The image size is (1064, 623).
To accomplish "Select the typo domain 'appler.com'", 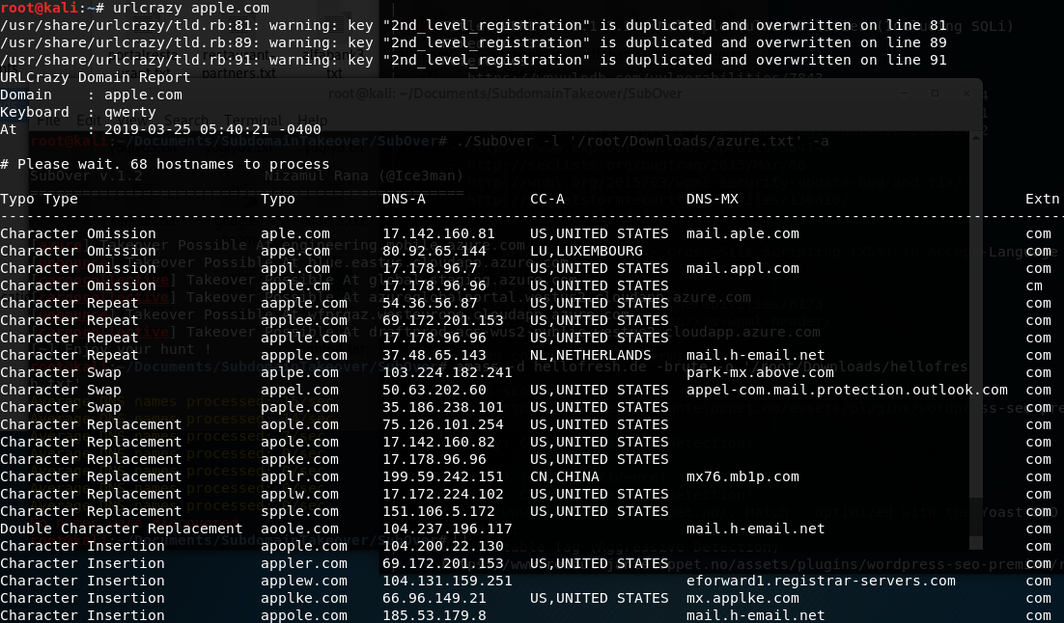I will pyautogui.click(x=304, y=563).
